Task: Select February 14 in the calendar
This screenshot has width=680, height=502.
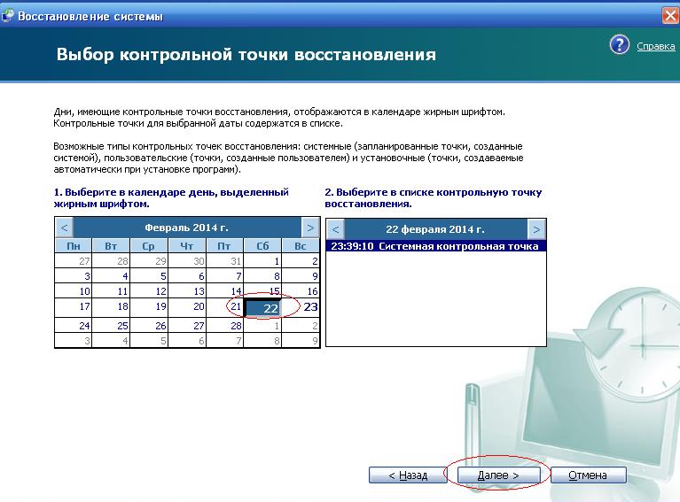Action: 225,290
